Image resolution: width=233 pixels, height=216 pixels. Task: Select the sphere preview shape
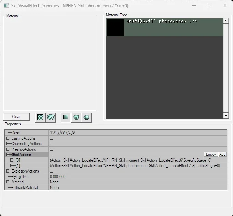click(87, 117)
